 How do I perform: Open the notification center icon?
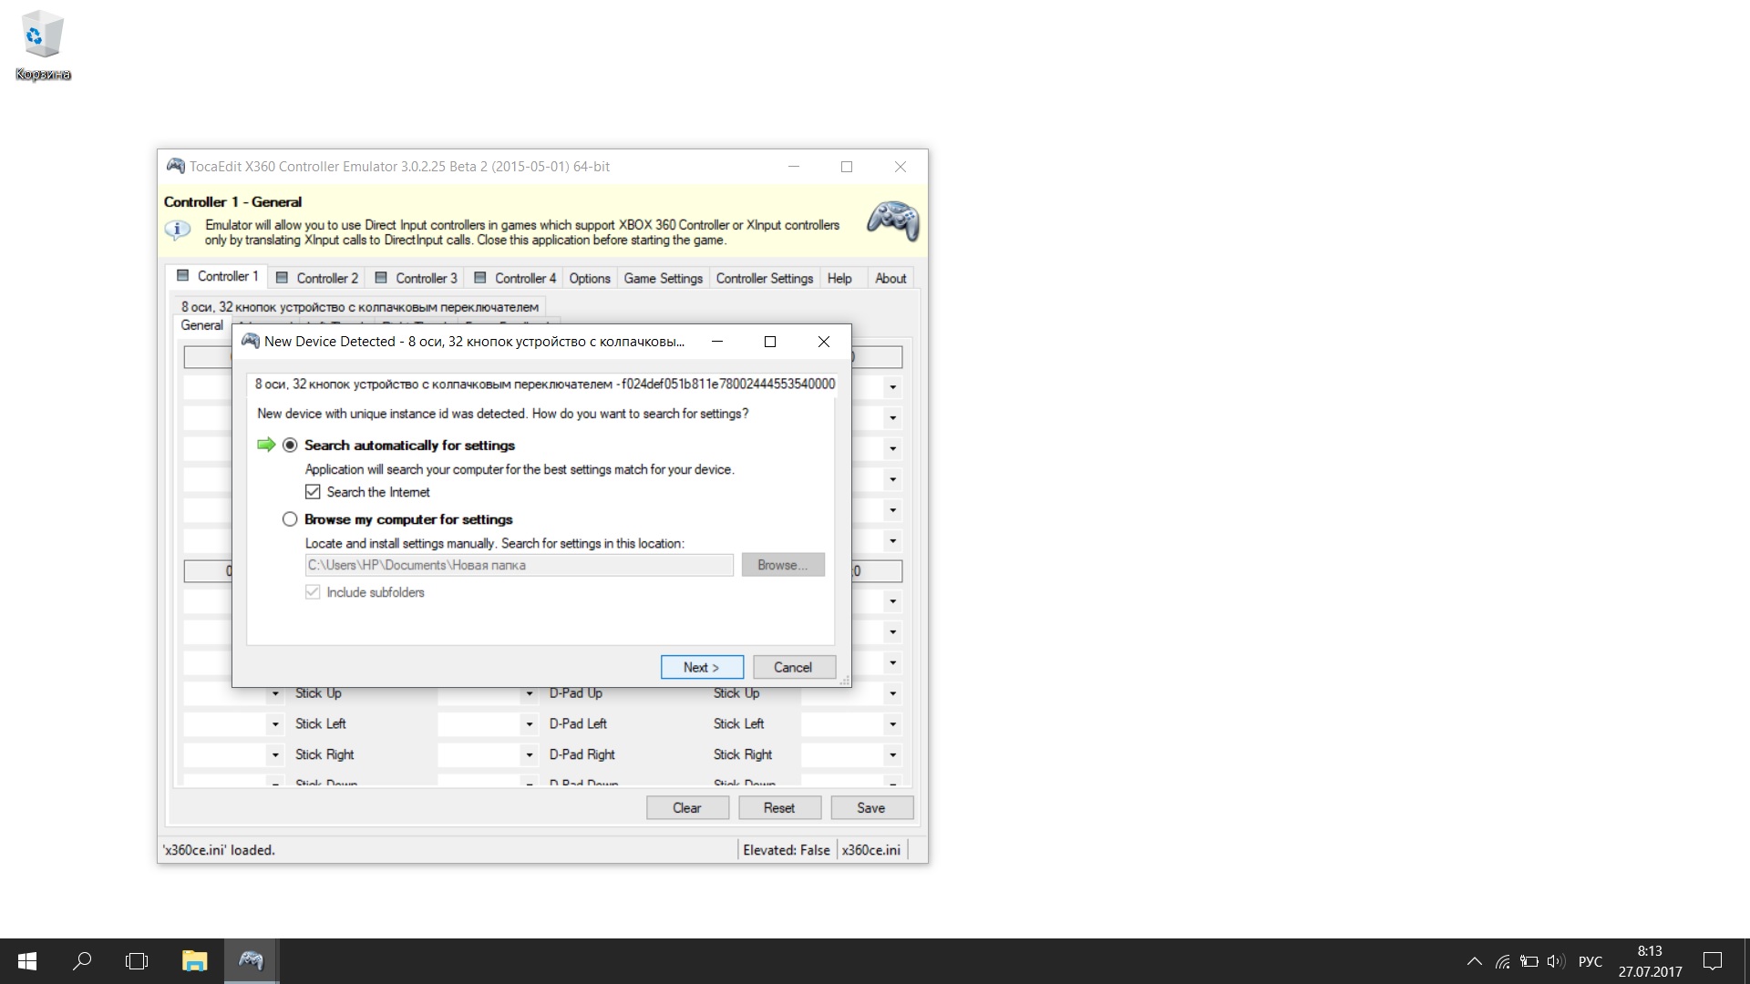[1713, 960]
